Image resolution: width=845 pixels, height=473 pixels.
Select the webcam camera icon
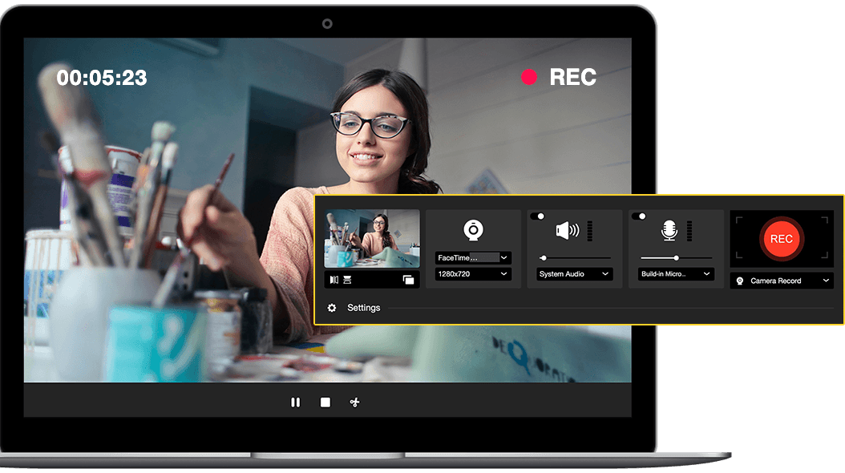point(475,229)
